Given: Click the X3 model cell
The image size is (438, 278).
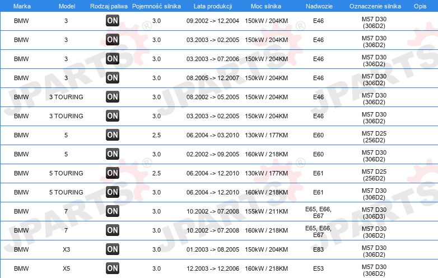Looking at the screenshot, I should (66, 249).
